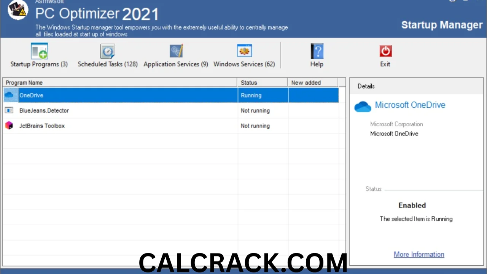Select the Application Services (9) label
Viewport: 487px width, 274px height.
tap(176, 64)
